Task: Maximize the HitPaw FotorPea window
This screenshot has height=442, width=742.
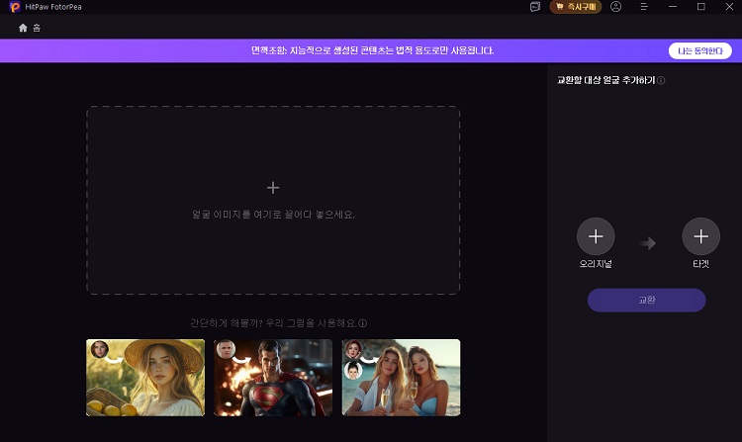Action: 700,7
